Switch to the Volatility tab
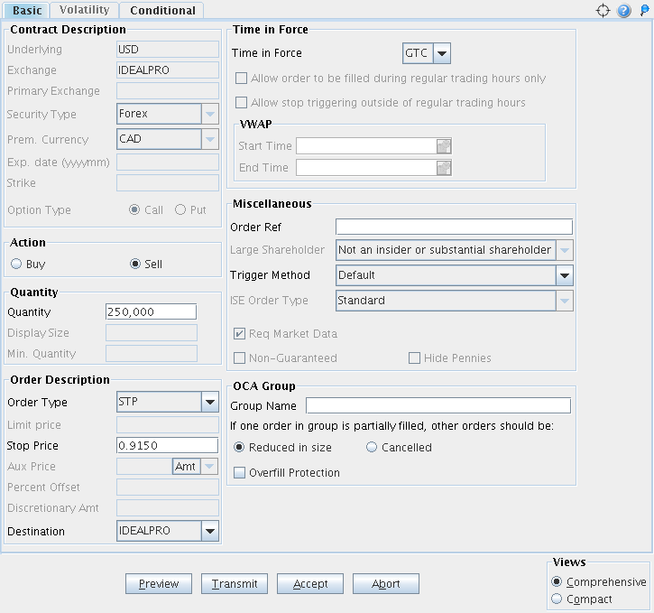 84,10
